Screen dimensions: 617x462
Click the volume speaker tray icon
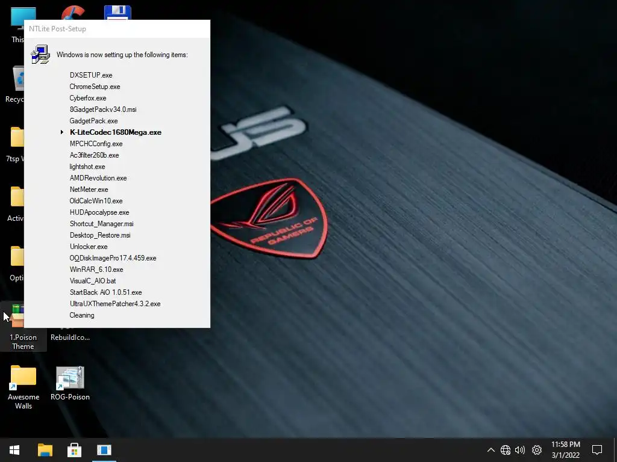point(520,450)
